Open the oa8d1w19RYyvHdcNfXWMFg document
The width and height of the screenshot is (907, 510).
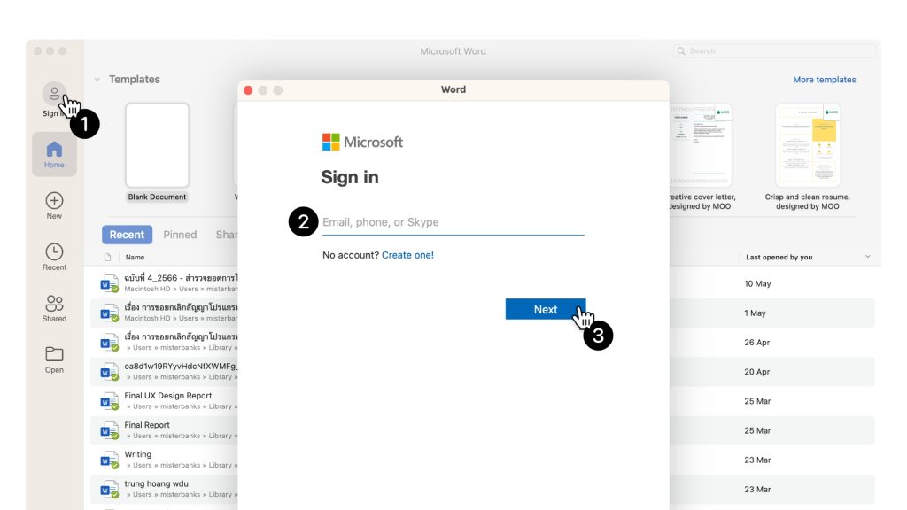181,366
